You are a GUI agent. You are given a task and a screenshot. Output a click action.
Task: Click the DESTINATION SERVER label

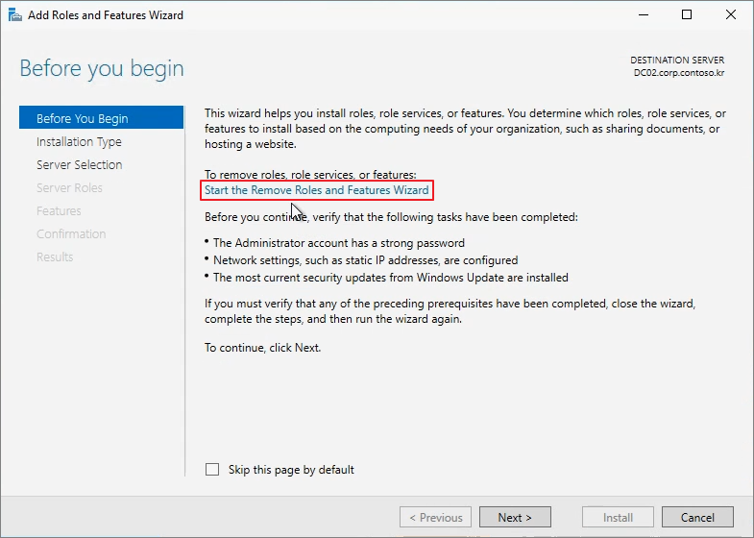677,61
